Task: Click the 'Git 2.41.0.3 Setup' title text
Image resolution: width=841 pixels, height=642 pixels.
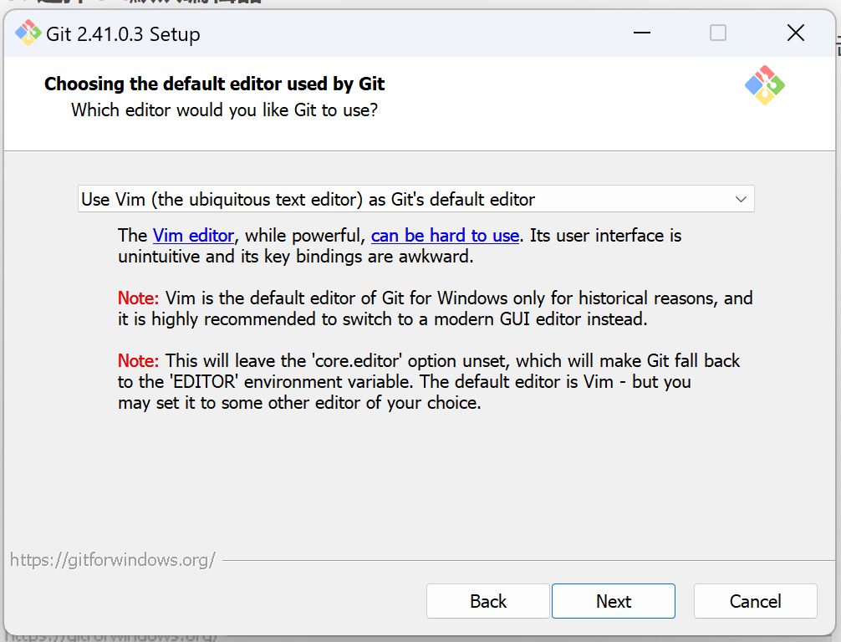Action: pyautogui.click(x=123, y=34)
